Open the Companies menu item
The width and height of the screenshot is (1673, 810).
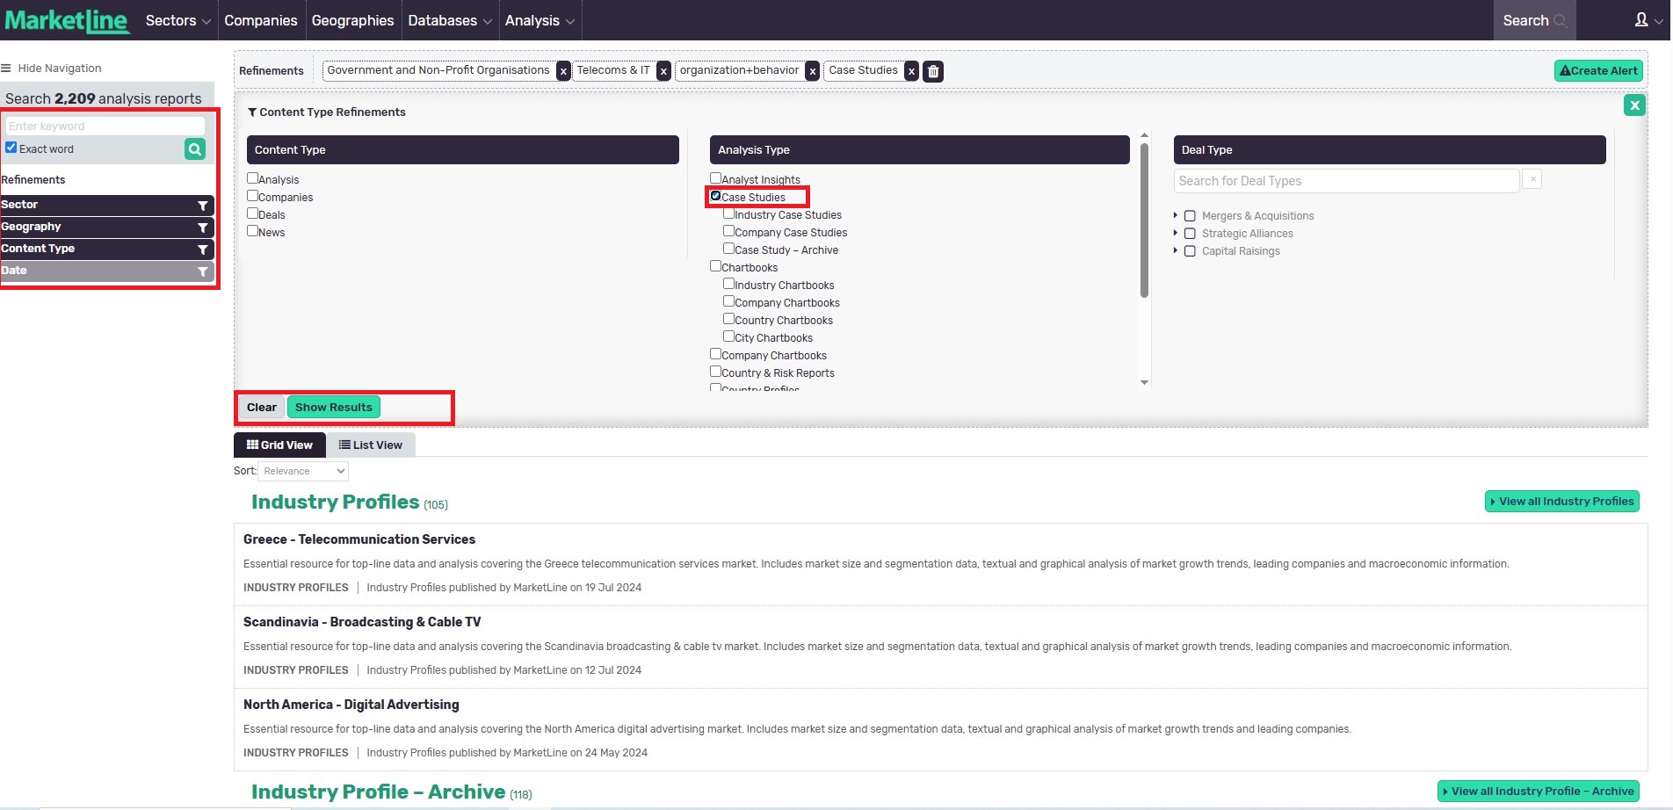260,20
